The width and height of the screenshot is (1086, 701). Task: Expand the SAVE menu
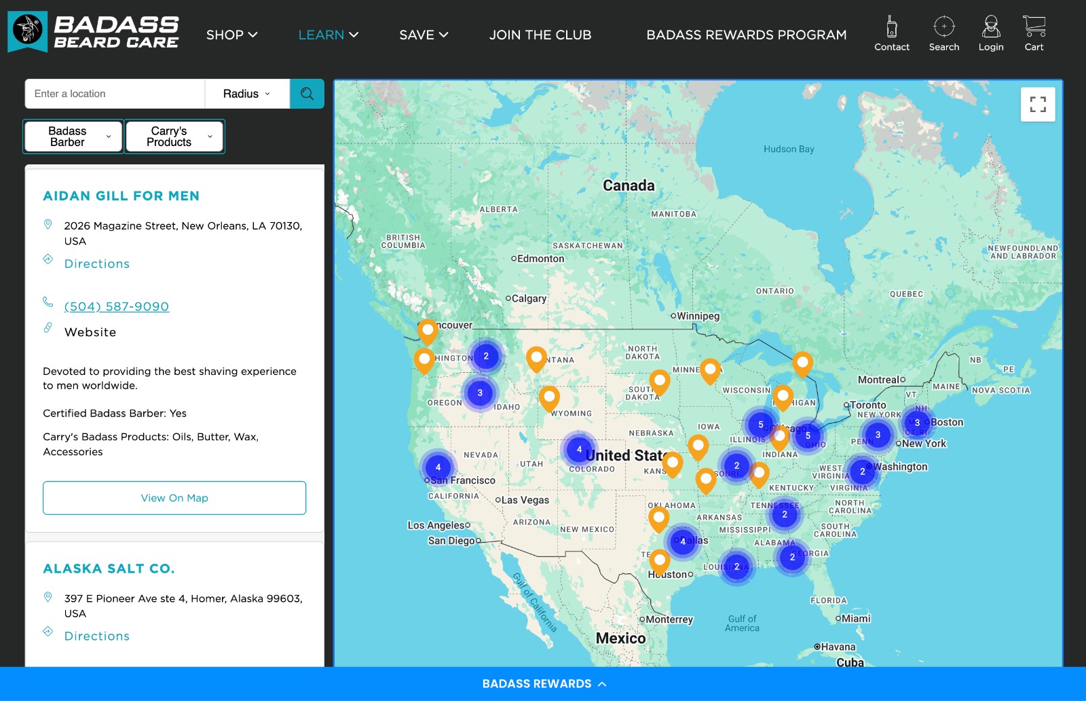click(424, 35)
